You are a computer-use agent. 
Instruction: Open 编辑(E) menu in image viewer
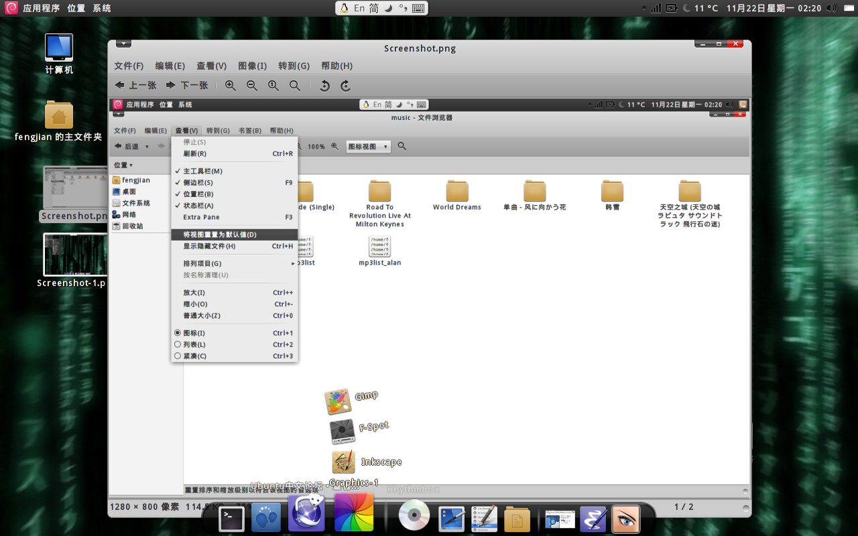point(170,66)
